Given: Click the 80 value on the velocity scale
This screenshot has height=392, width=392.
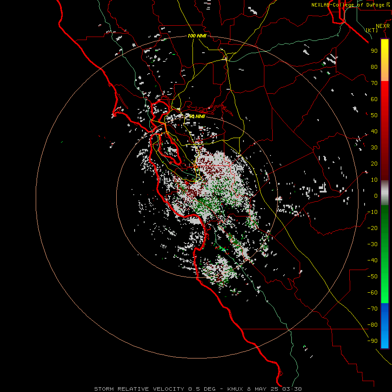Looking at the screenshot, I should 374,67.
